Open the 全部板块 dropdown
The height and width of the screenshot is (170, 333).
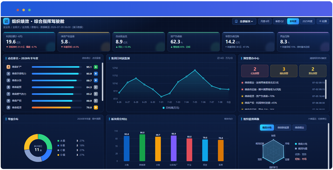(x=244, y=21)
